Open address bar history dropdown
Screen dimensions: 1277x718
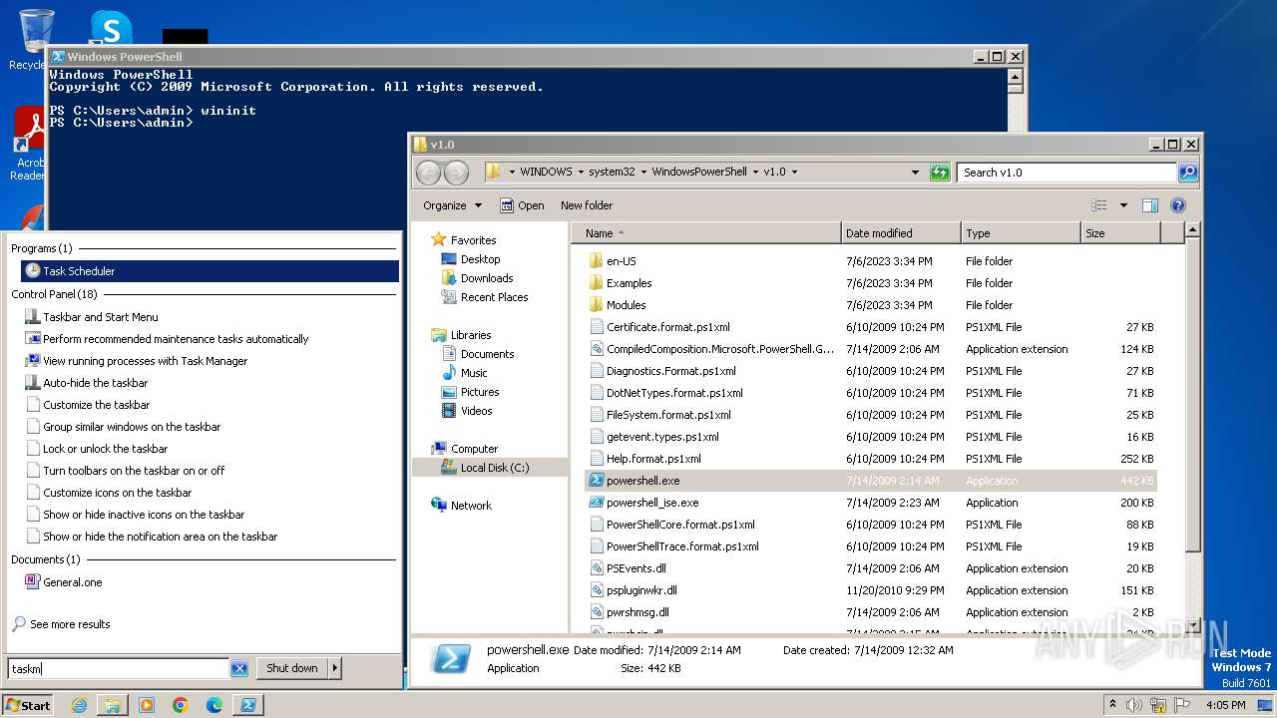point(915,173)
